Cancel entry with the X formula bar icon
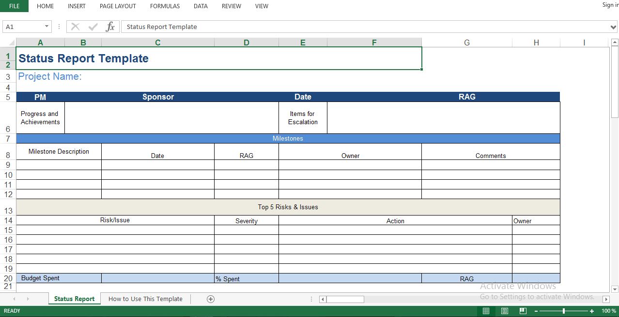The height and width of the screenshot is (317, 619). tap(75, 27)
